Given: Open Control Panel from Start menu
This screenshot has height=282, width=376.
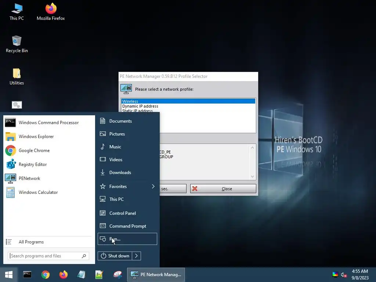Looking at the screenshot, I should 127,213.
